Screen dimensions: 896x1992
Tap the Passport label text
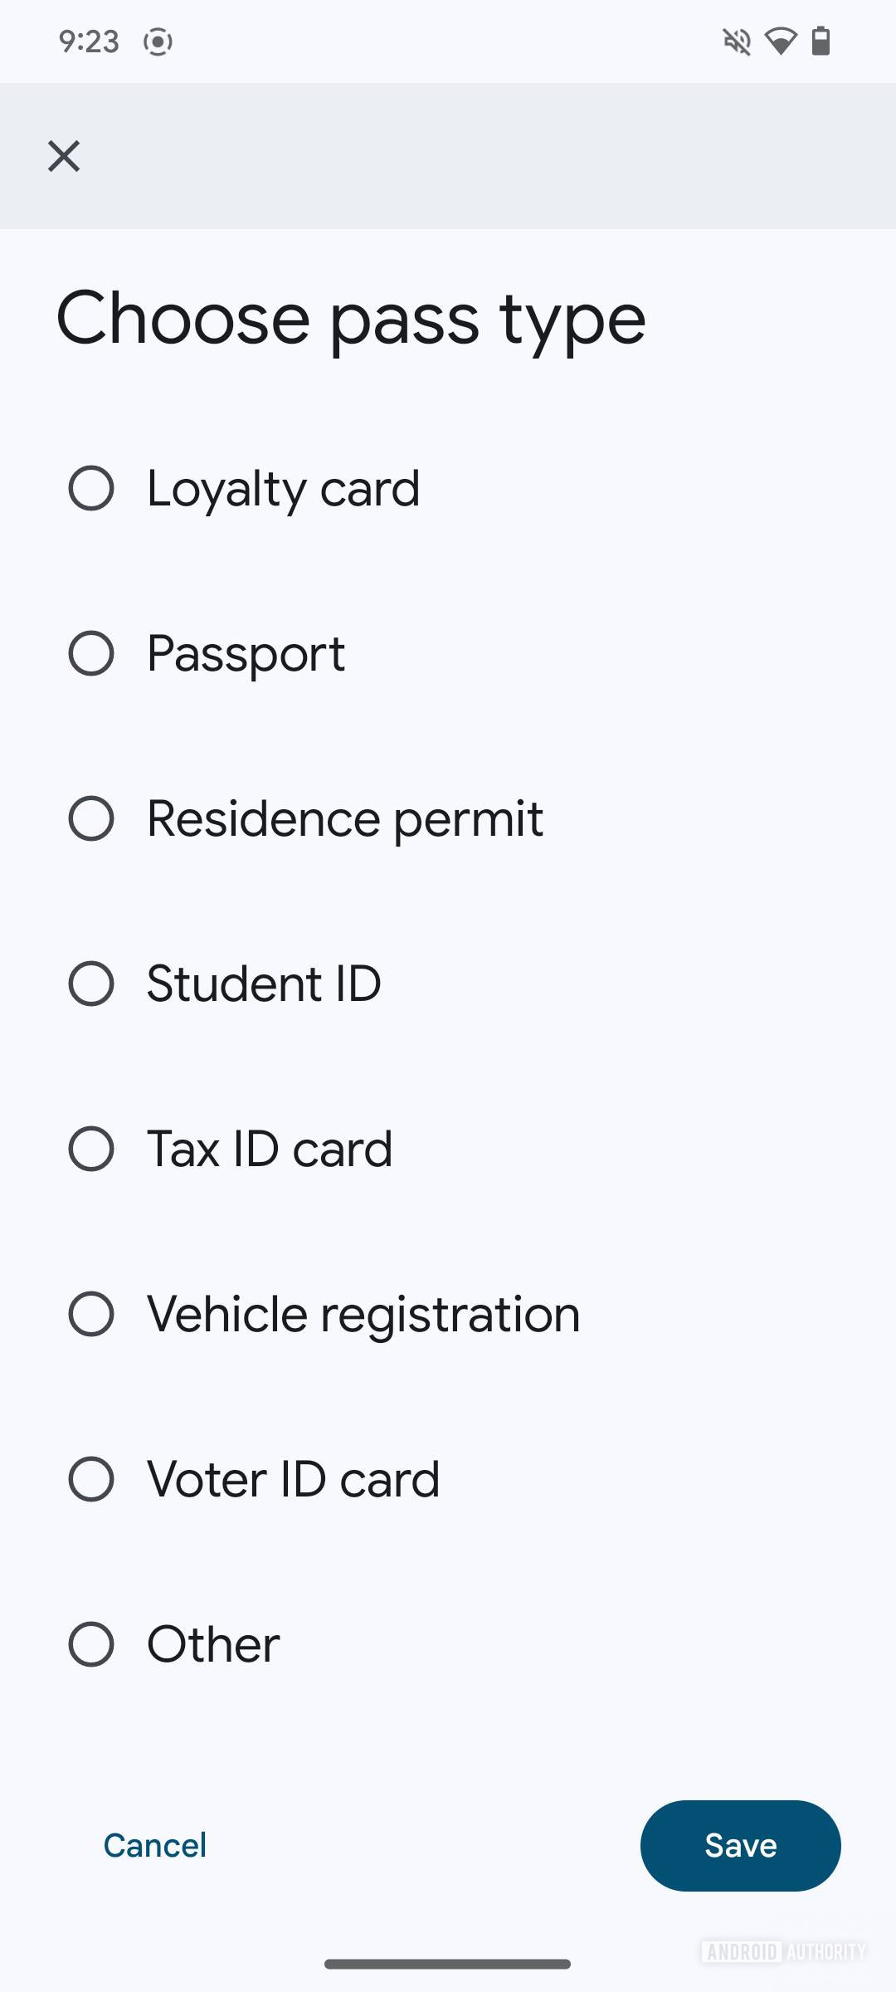tap(246, 654)
